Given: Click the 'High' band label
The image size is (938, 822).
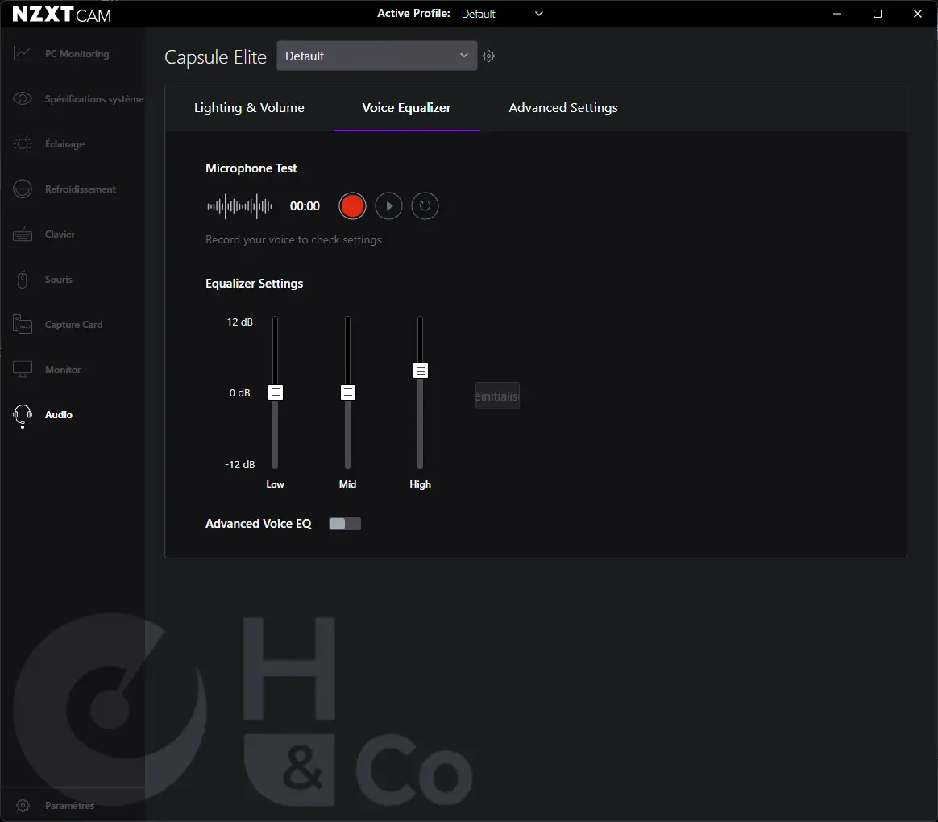Looking at the screenshot, I should tap(420, 484).
